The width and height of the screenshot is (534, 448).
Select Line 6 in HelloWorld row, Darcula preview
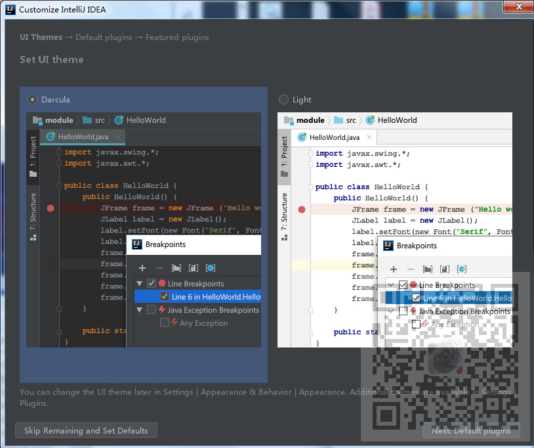pos(198,297)
